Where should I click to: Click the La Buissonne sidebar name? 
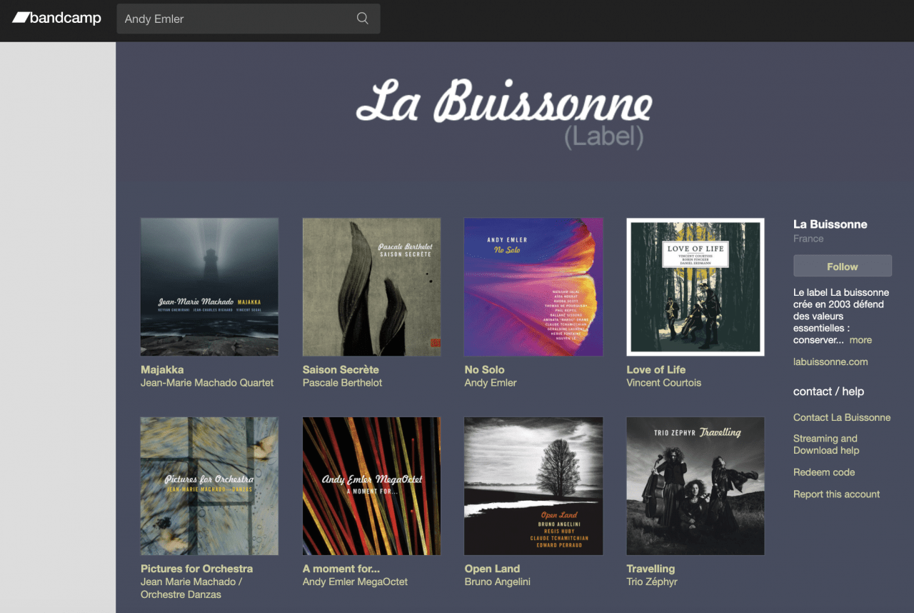pyautogui.click(x=830, y=224)
